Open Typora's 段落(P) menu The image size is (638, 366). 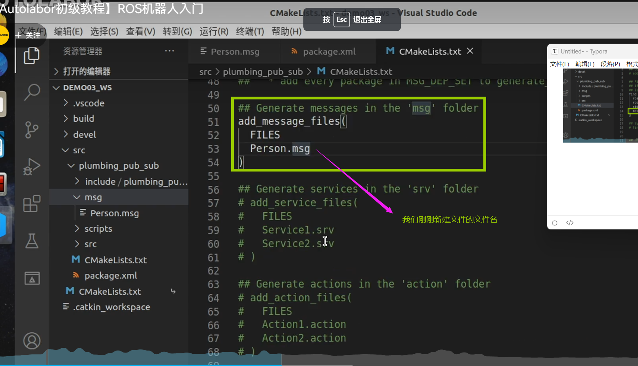(x=610, y=64)
